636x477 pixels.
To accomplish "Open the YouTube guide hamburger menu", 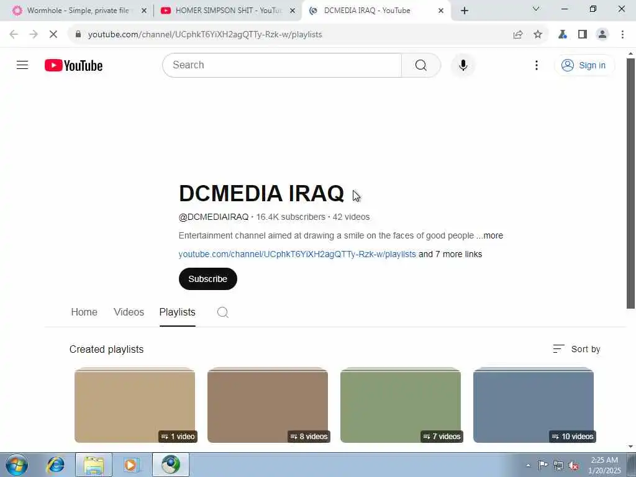I will tap(22, 65).
